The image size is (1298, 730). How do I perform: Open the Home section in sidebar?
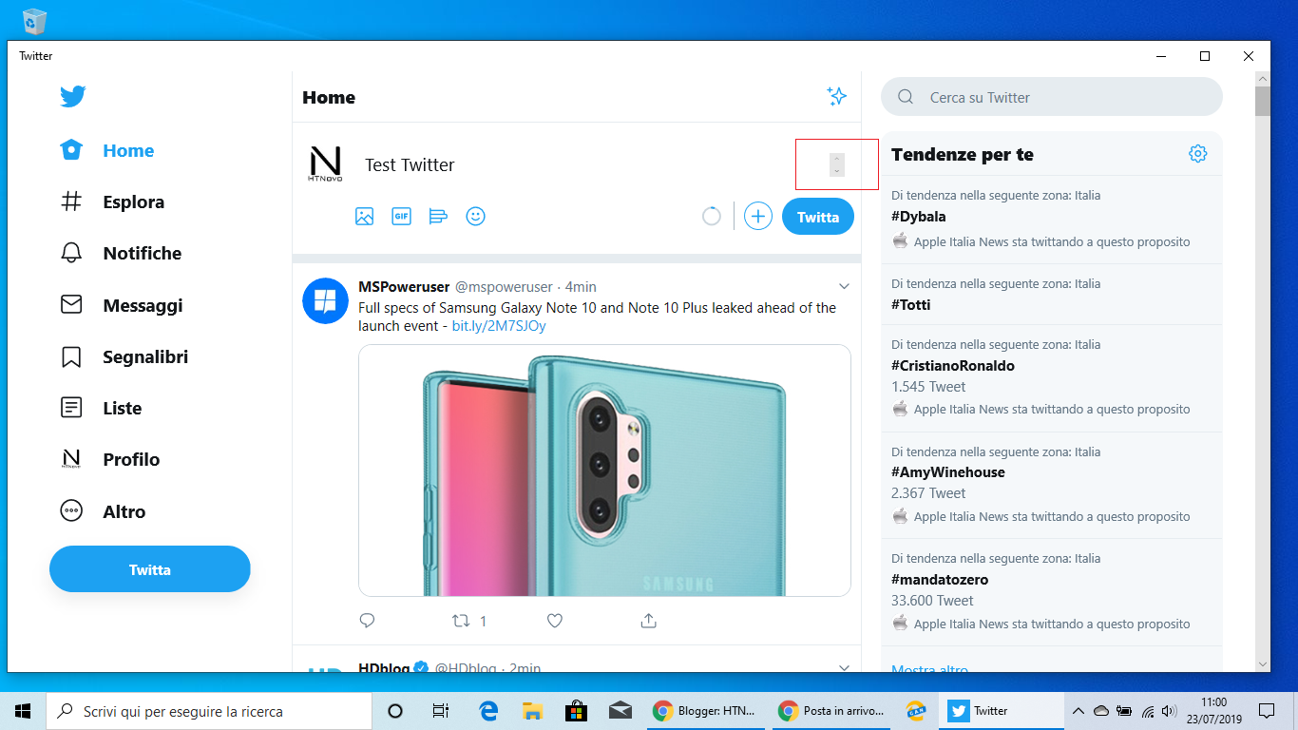click(107, 150)
